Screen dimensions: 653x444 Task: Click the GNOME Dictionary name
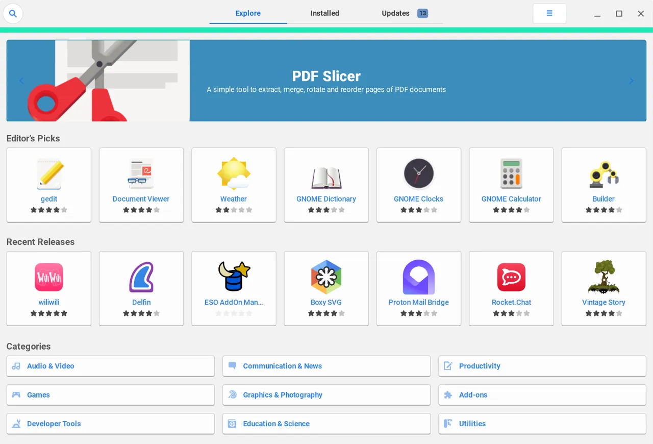[326, 199]
